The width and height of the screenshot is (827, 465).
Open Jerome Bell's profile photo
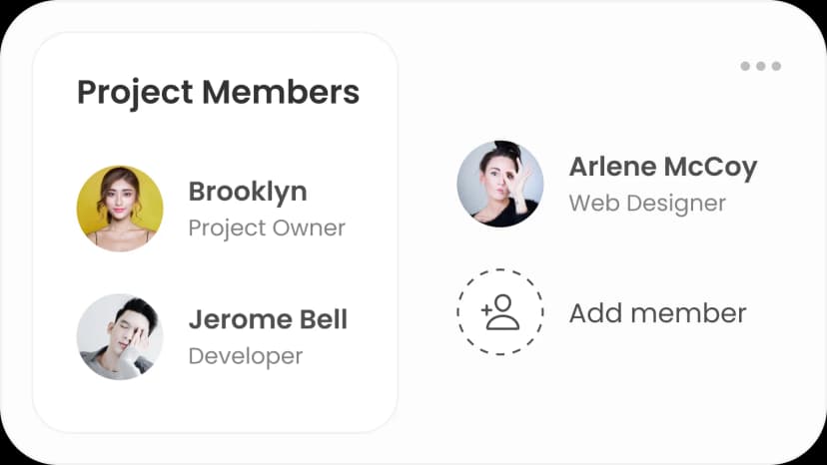(120, 336)
